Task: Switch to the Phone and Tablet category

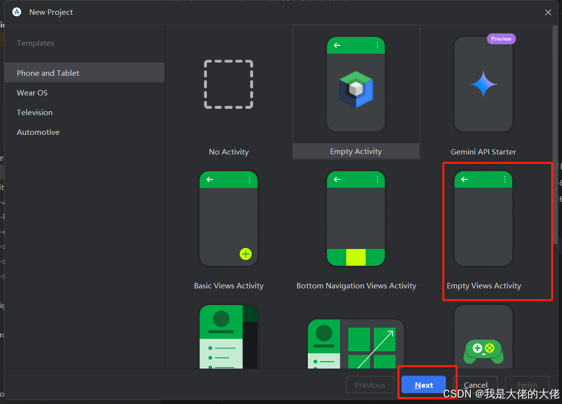Action: click(48, 72)
